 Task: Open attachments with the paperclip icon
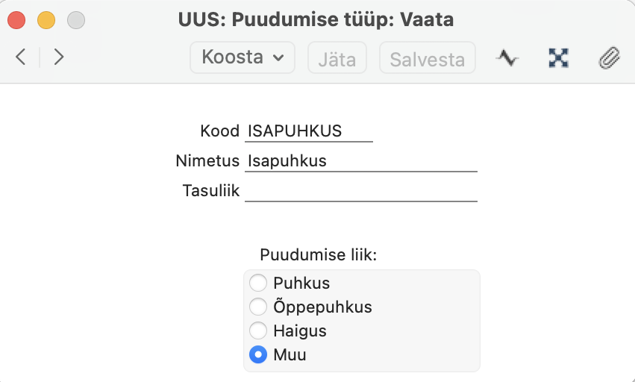(610, 57)
